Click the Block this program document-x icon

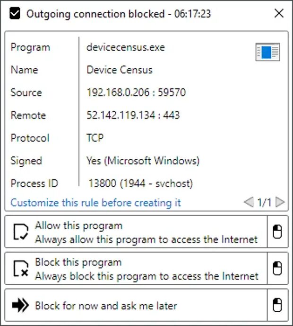click(x=21, y=268)
